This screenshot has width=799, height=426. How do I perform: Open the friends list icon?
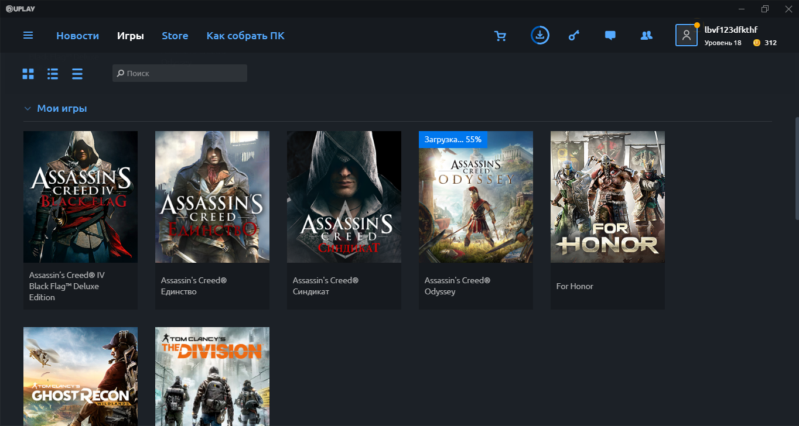pos(647,36)
